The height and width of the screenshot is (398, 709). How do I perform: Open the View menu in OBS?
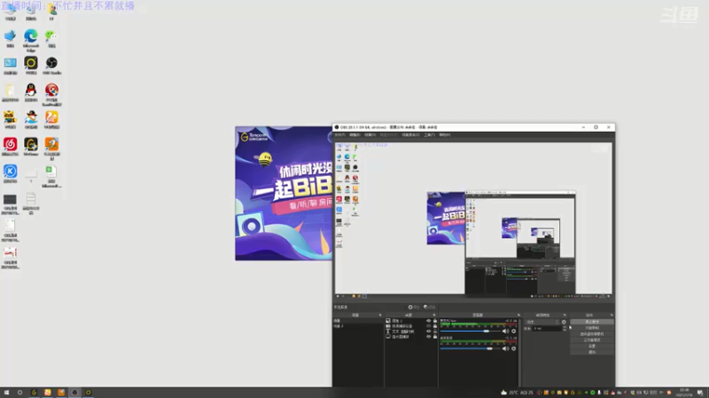point(370,135)
